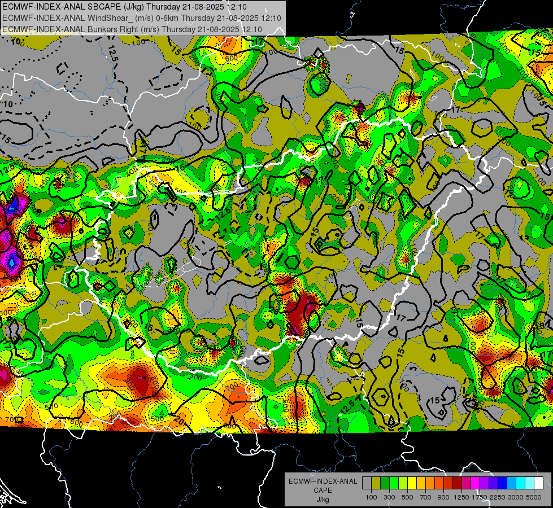Screen dimensions: 553x508
Task: Pick the gray swatch in the CAPE legend
Action: click(x=367, y=483)
